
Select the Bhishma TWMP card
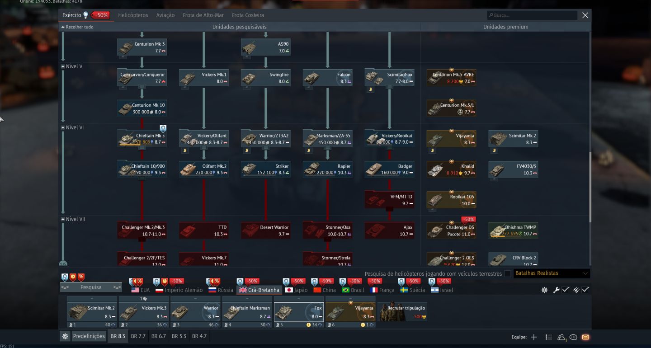click(514, 230)
